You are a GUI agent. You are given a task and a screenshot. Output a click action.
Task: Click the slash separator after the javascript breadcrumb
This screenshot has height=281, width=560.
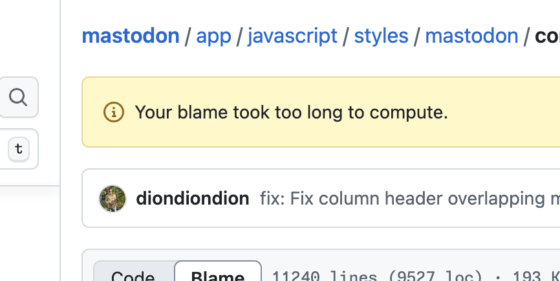click(345, 36)
